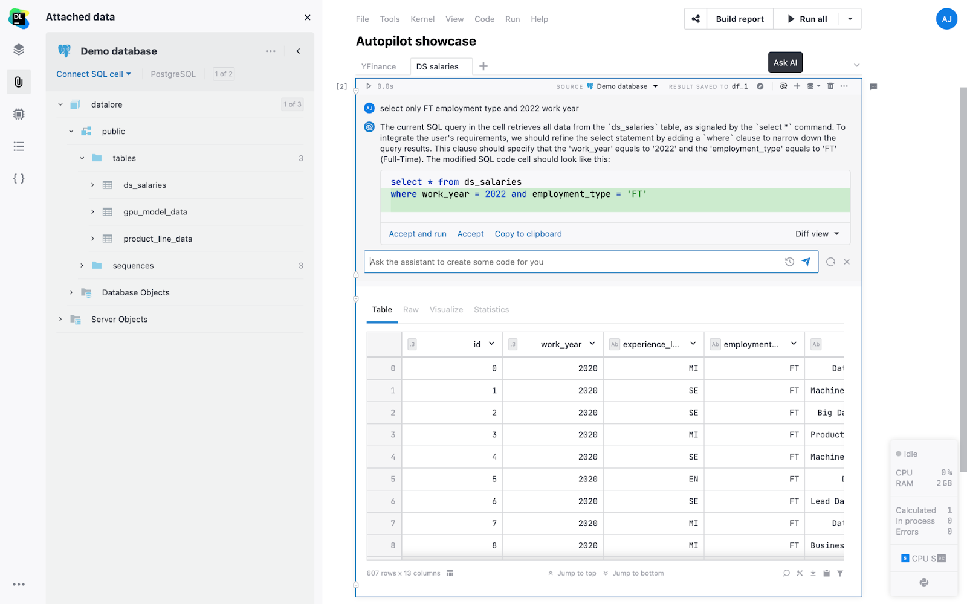Click Jump to top link

point(572,573)
